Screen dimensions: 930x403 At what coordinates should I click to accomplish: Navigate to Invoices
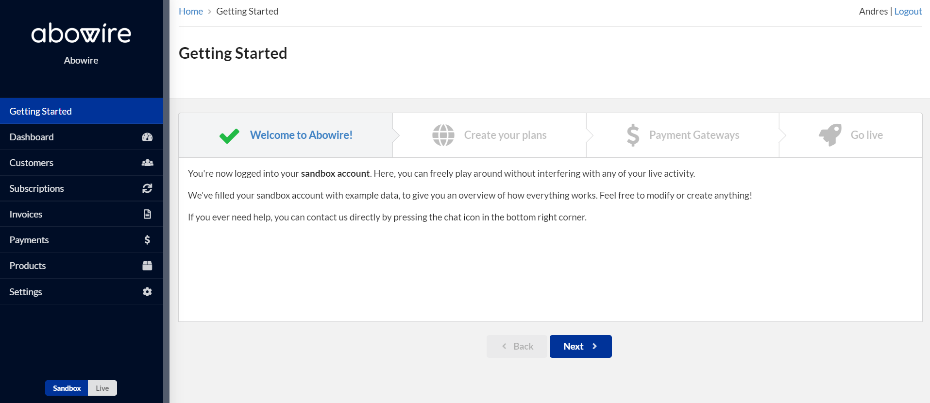(82, 214)
